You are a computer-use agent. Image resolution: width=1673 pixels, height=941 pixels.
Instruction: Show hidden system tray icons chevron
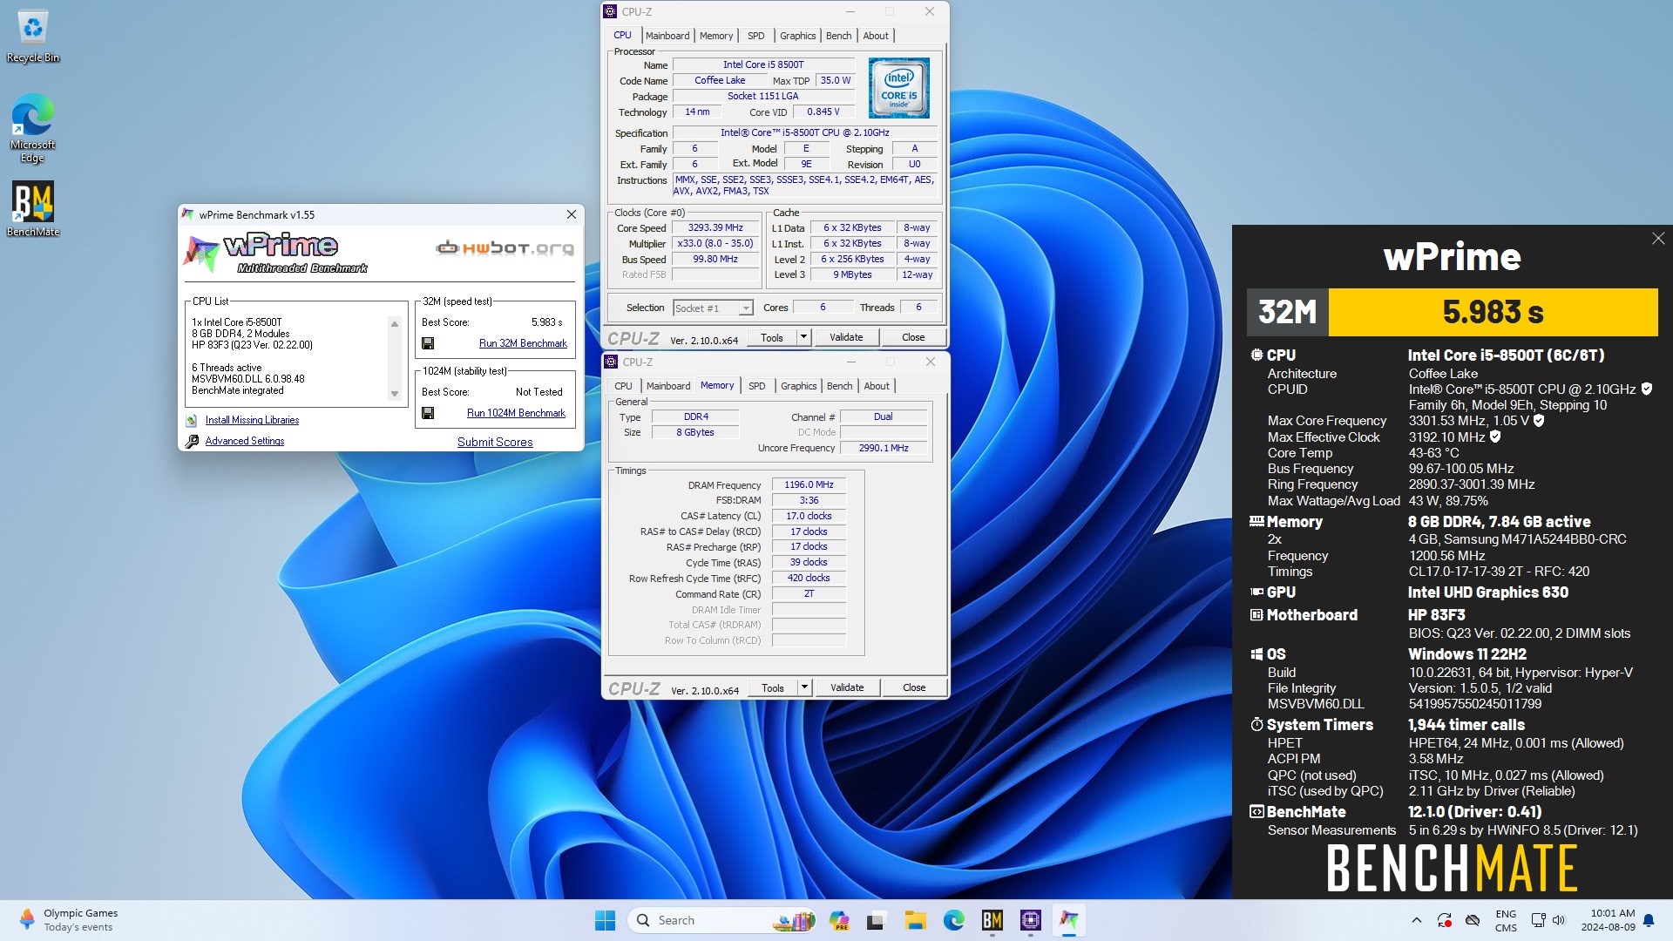(1416, 920)
